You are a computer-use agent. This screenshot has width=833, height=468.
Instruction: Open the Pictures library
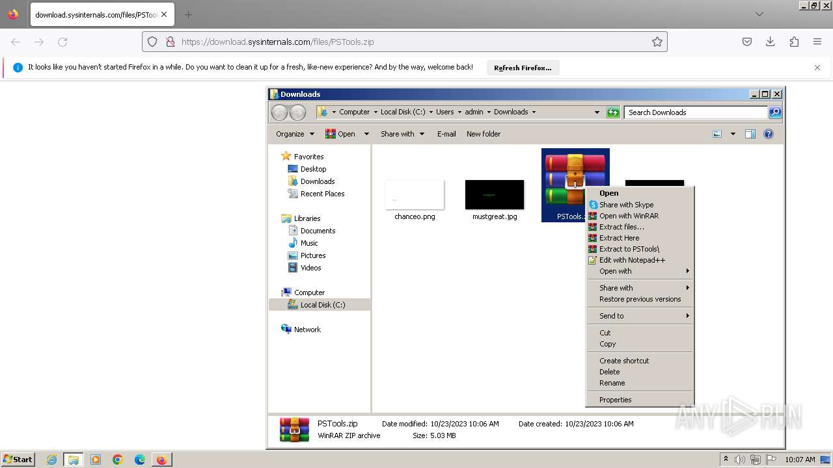[x=313, y=255]
